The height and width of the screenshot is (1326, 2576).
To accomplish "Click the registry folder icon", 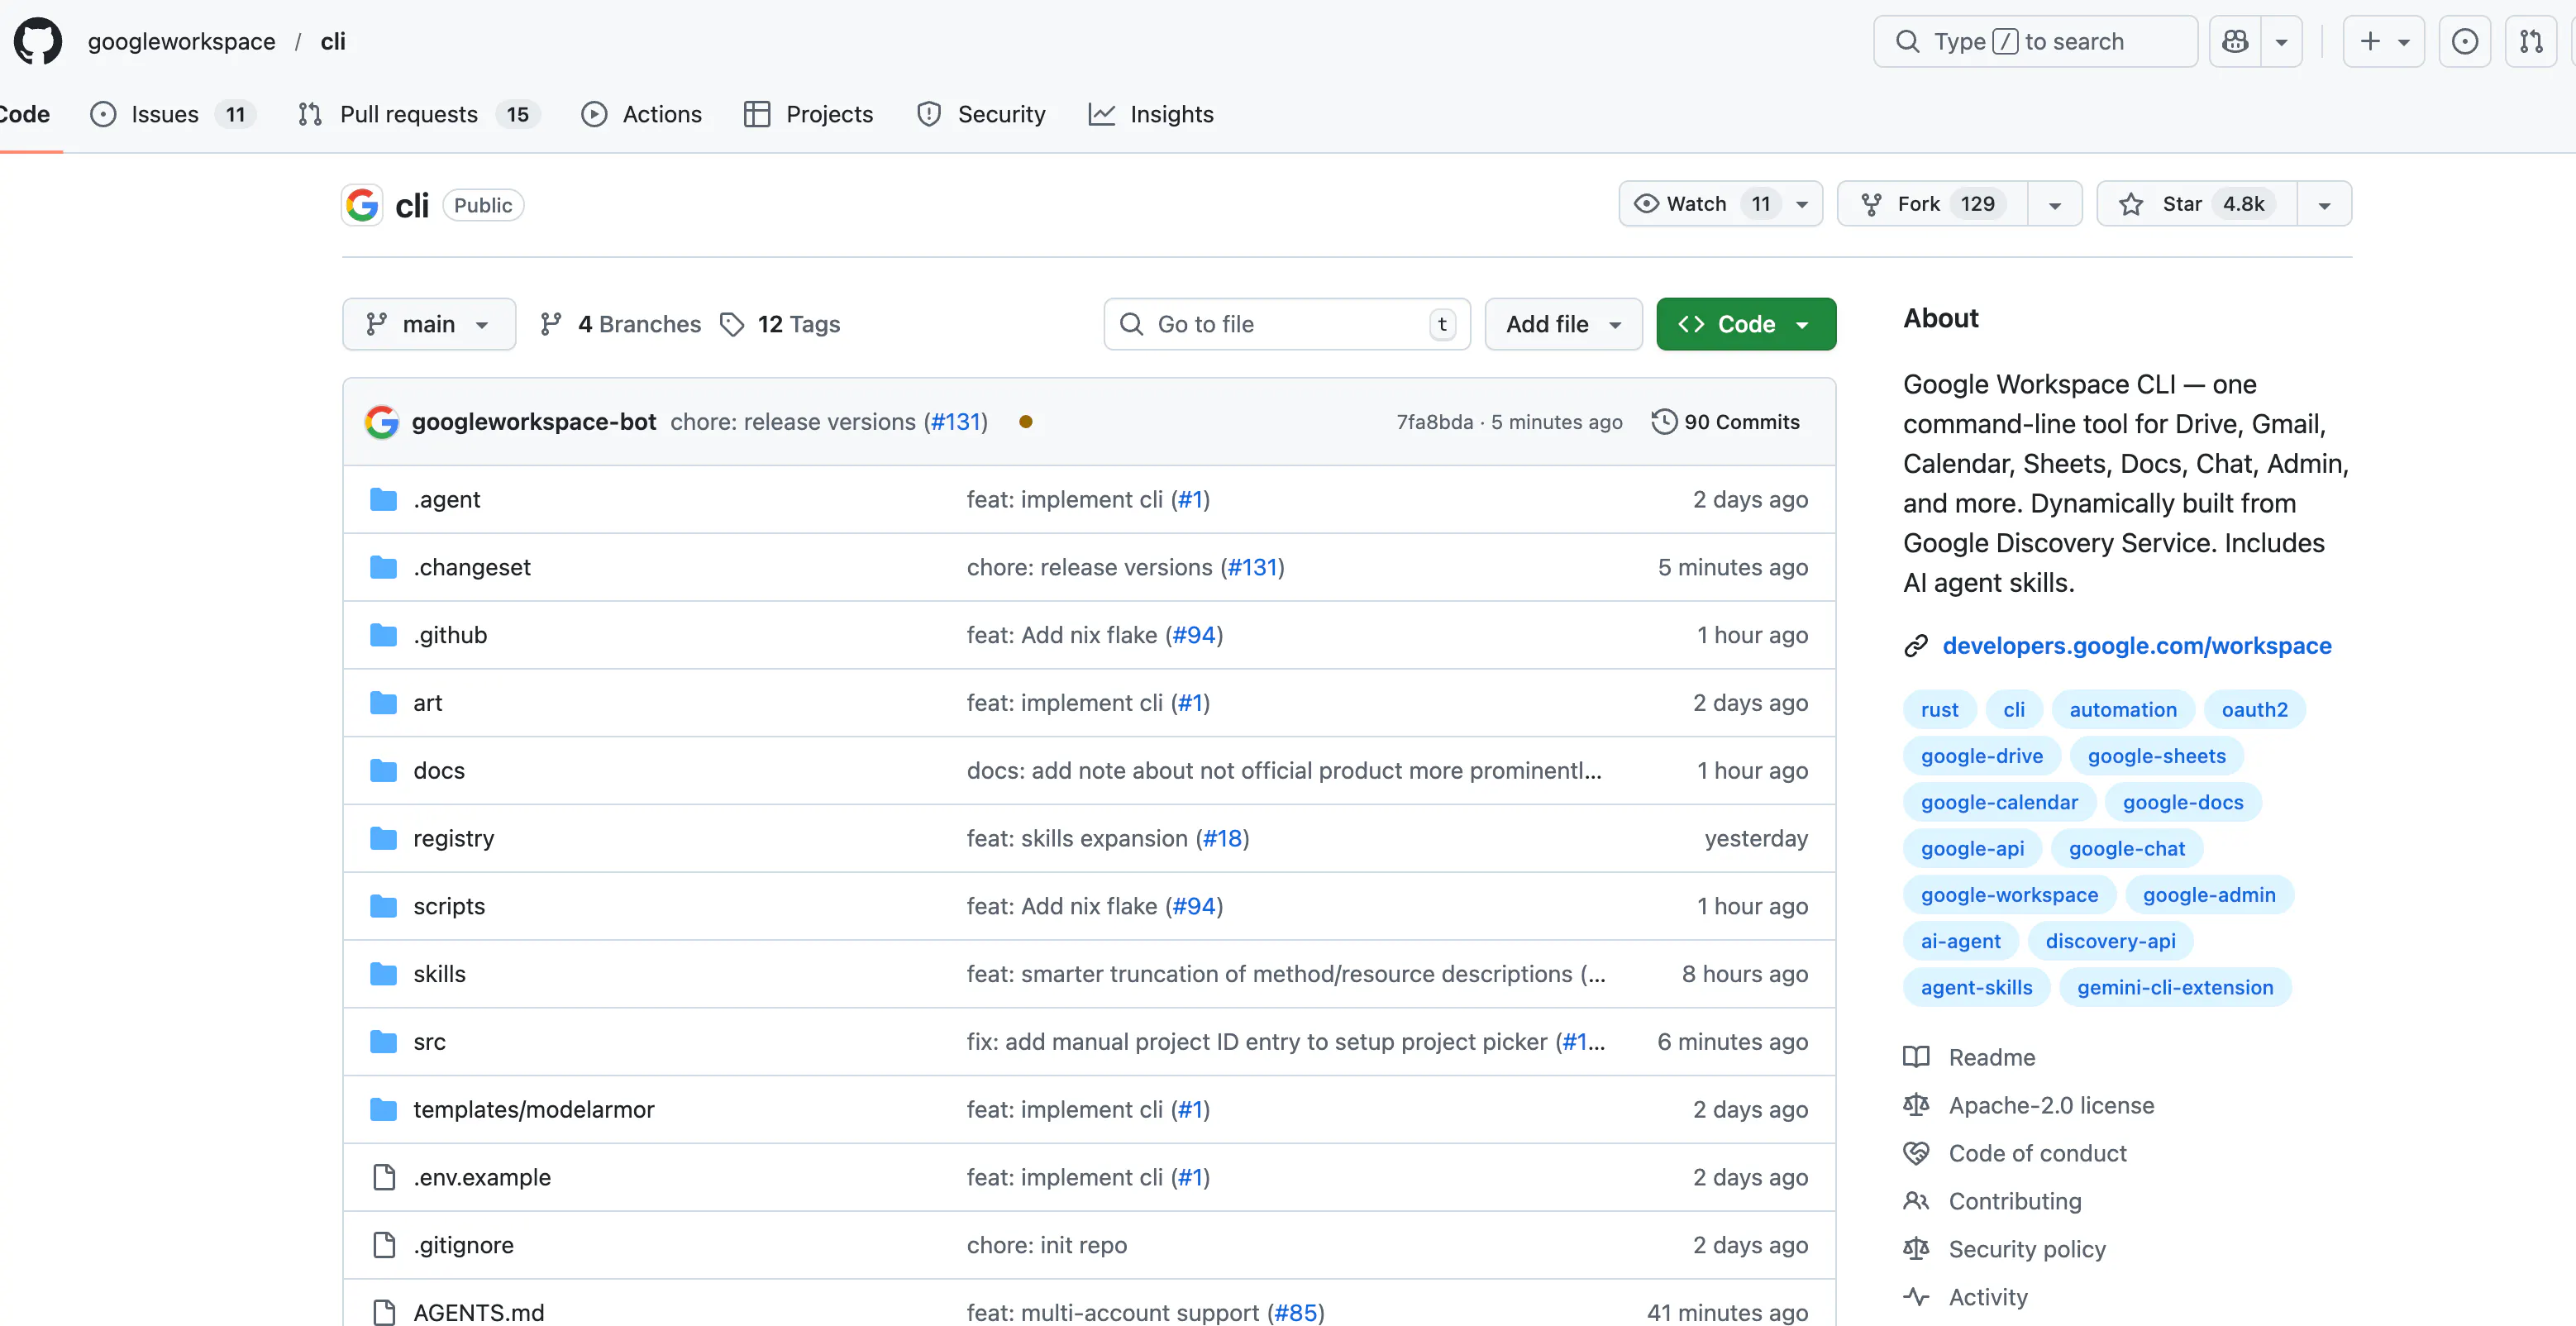I will point(383,838).
